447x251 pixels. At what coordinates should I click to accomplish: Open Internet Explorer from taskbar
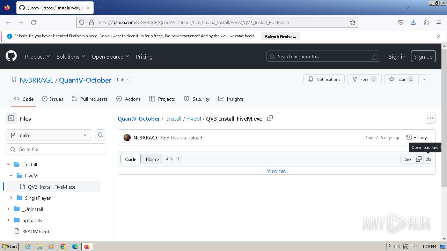(x=28, y=246)
